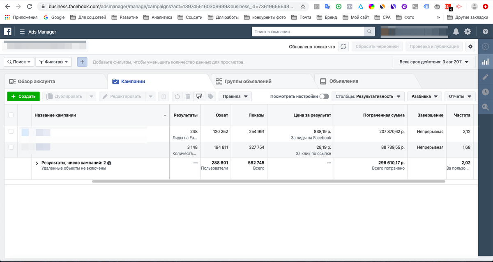Click the Сбросить черновики button
Image resolution: width=493 pixels, height=262 pixels.
tap(377, 47)
